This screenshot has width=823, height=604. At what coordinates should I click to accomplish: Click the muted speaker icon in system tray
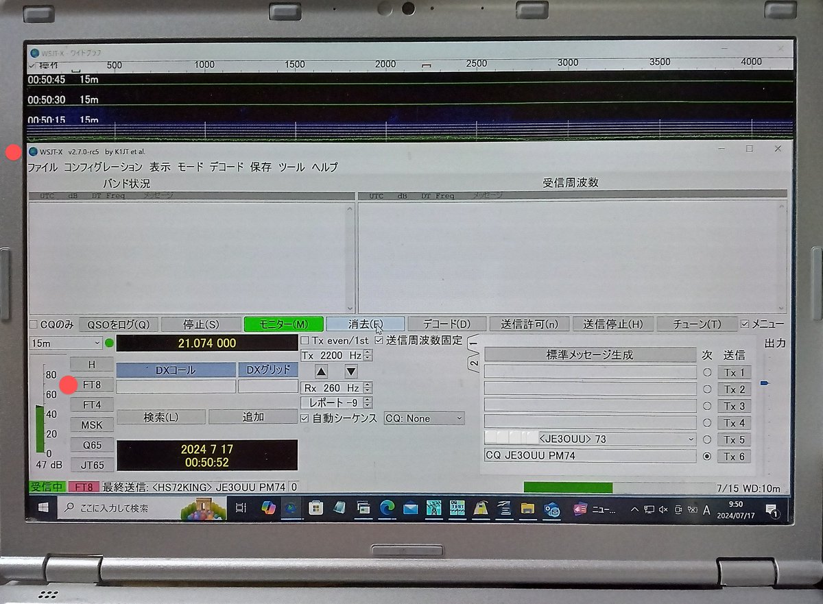click(663, 509)
